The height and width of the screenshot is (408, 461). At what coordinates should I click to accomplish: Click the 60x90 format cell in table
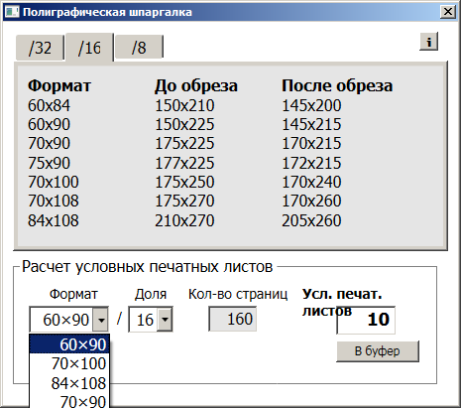coord(49,124)
